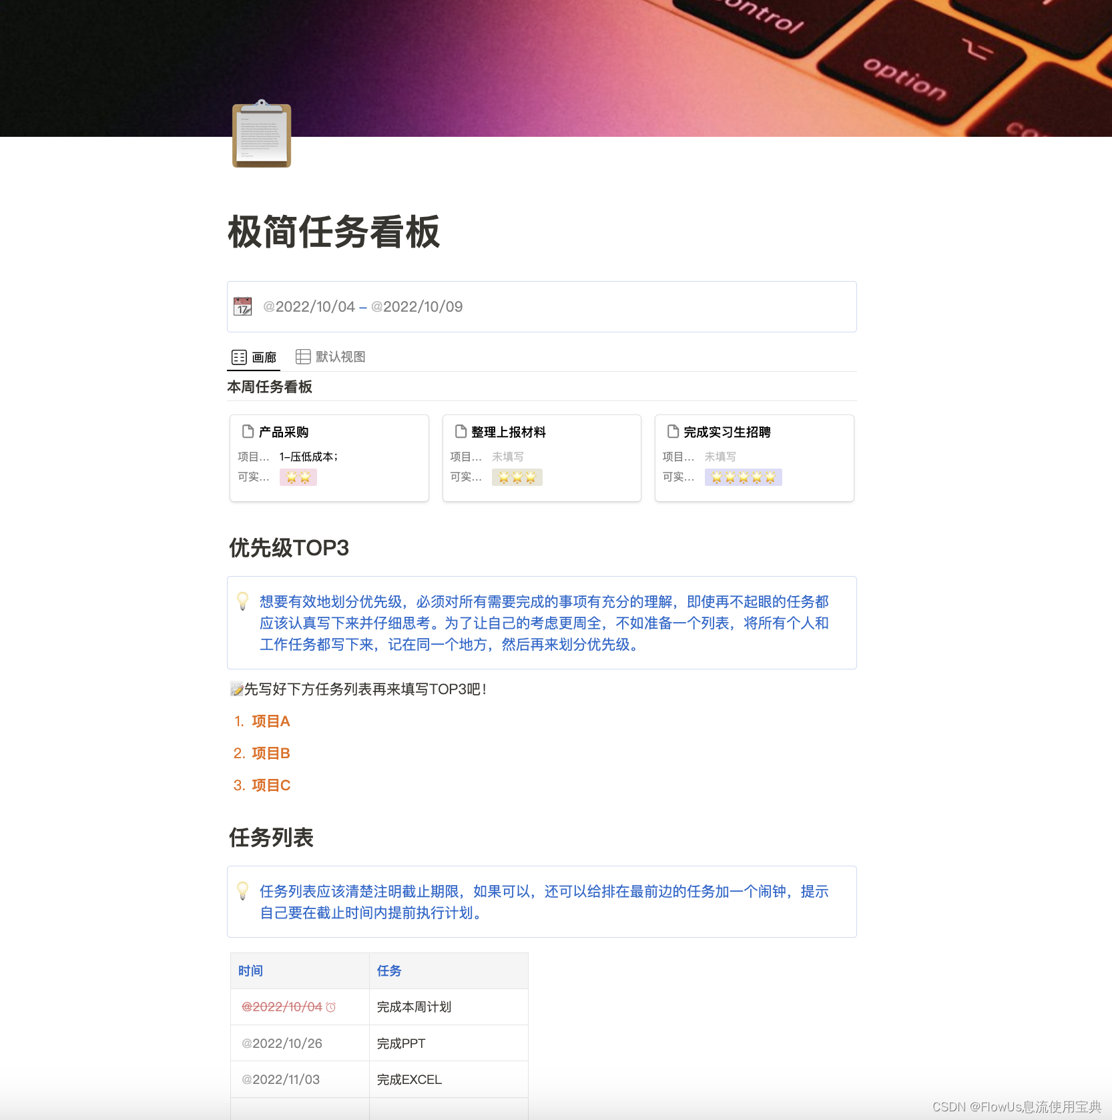The width and height of the screenshot is (1112, 1120).
Task: Click the 1-压低成本 property value
Action: tap(309, 457)
